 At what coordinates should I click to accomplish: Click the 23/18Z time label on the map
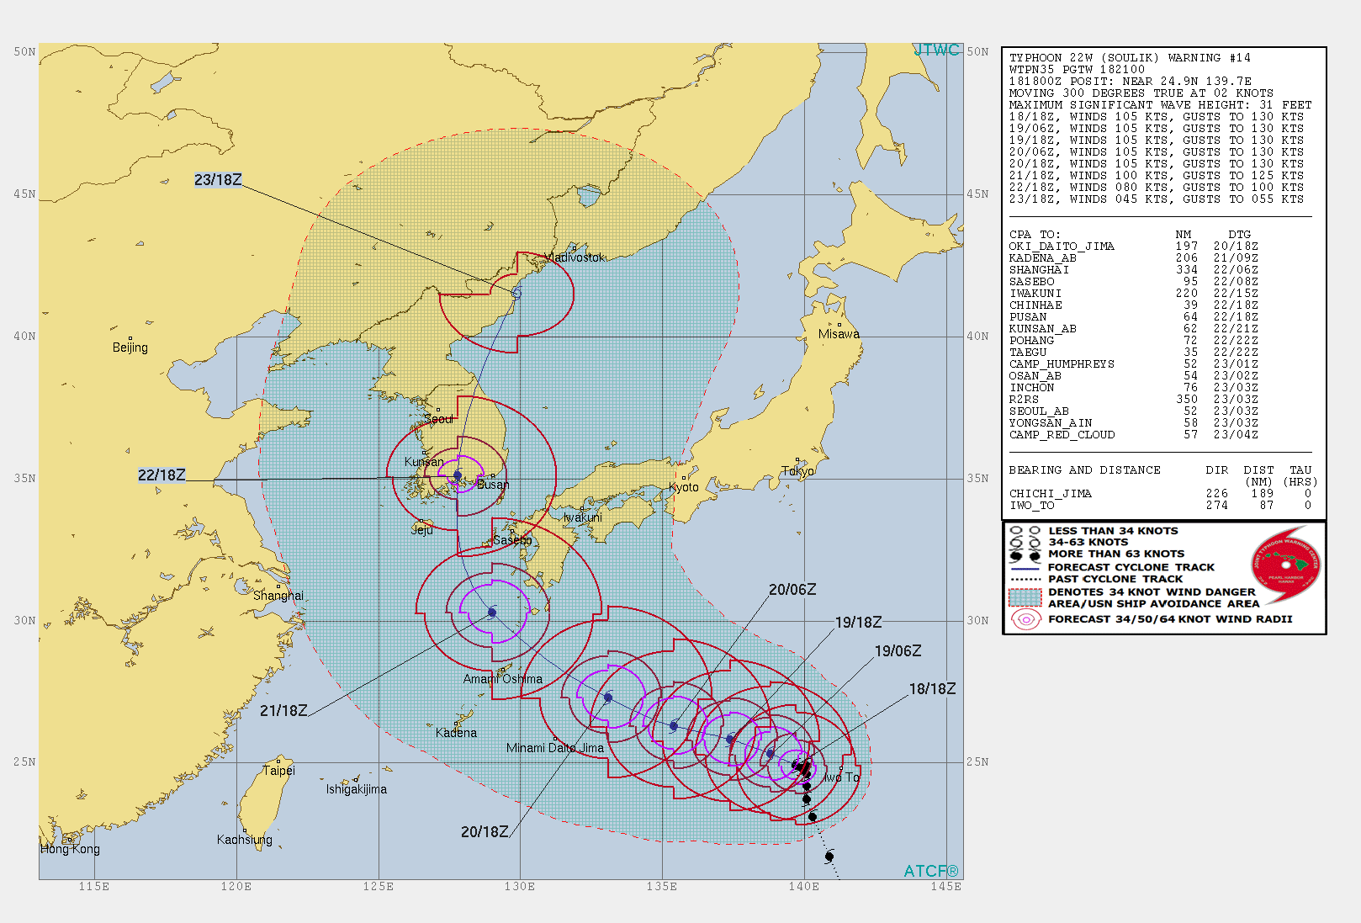218,180
